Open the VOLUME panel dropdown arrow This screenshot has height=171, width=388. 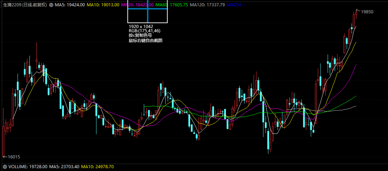(5, 167)
